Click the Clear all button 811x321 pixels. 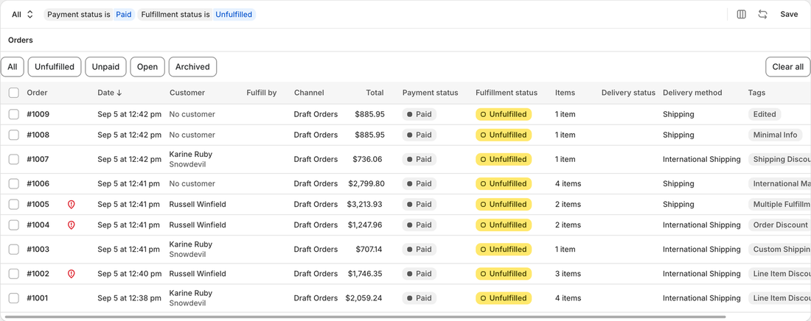coord(787,67)
